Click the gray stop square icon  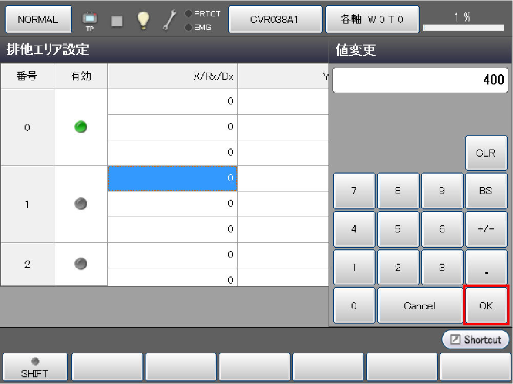(x=117, y=20)
